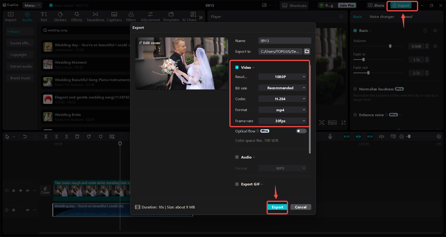This screenshot has height=237, width=446.
Task: Open the Adjustment tab
Action: [150, 17]
